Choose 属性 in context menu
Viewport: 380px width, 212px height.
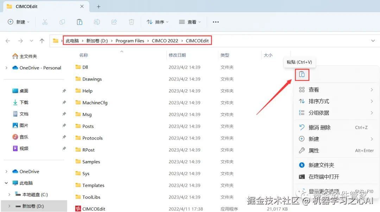[x=336, y=150]
